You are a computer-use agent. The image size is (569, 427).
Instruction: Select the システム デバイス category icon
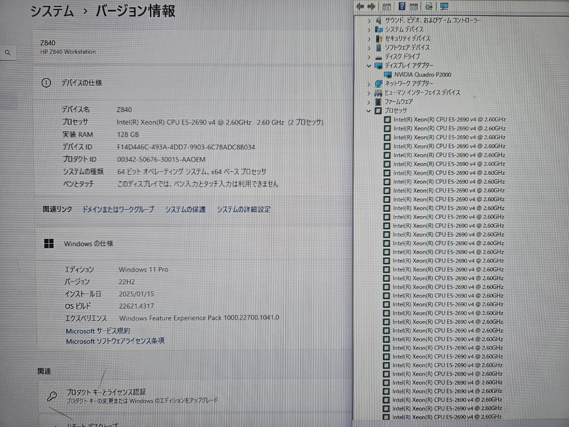pos(378,29)
